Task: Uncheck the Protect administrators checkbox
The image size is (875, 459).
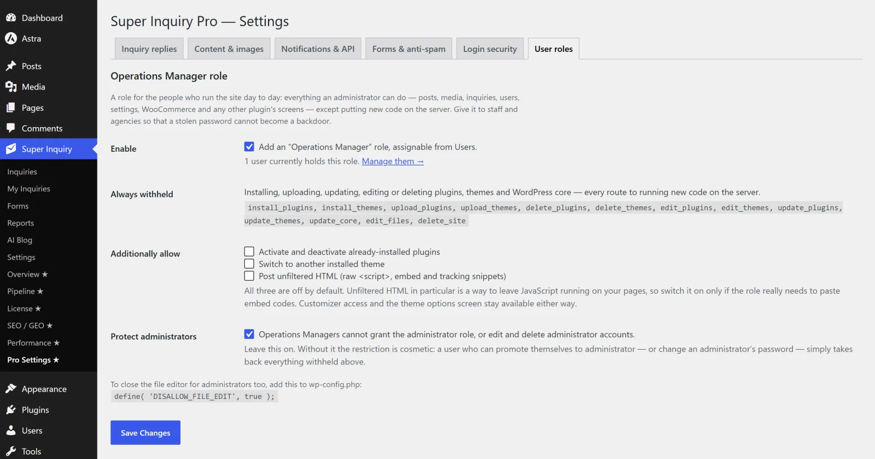Action: point(249,334)
